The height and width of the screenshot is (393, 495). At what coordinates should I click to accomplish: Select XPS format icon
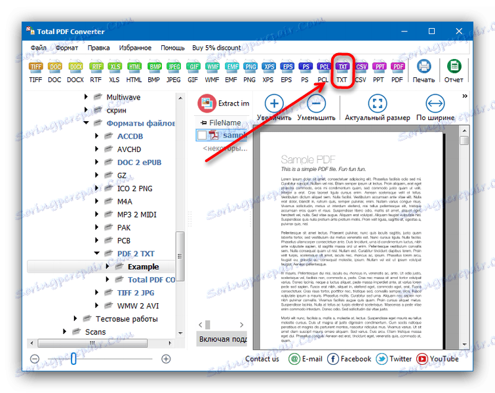coord(268,71)
